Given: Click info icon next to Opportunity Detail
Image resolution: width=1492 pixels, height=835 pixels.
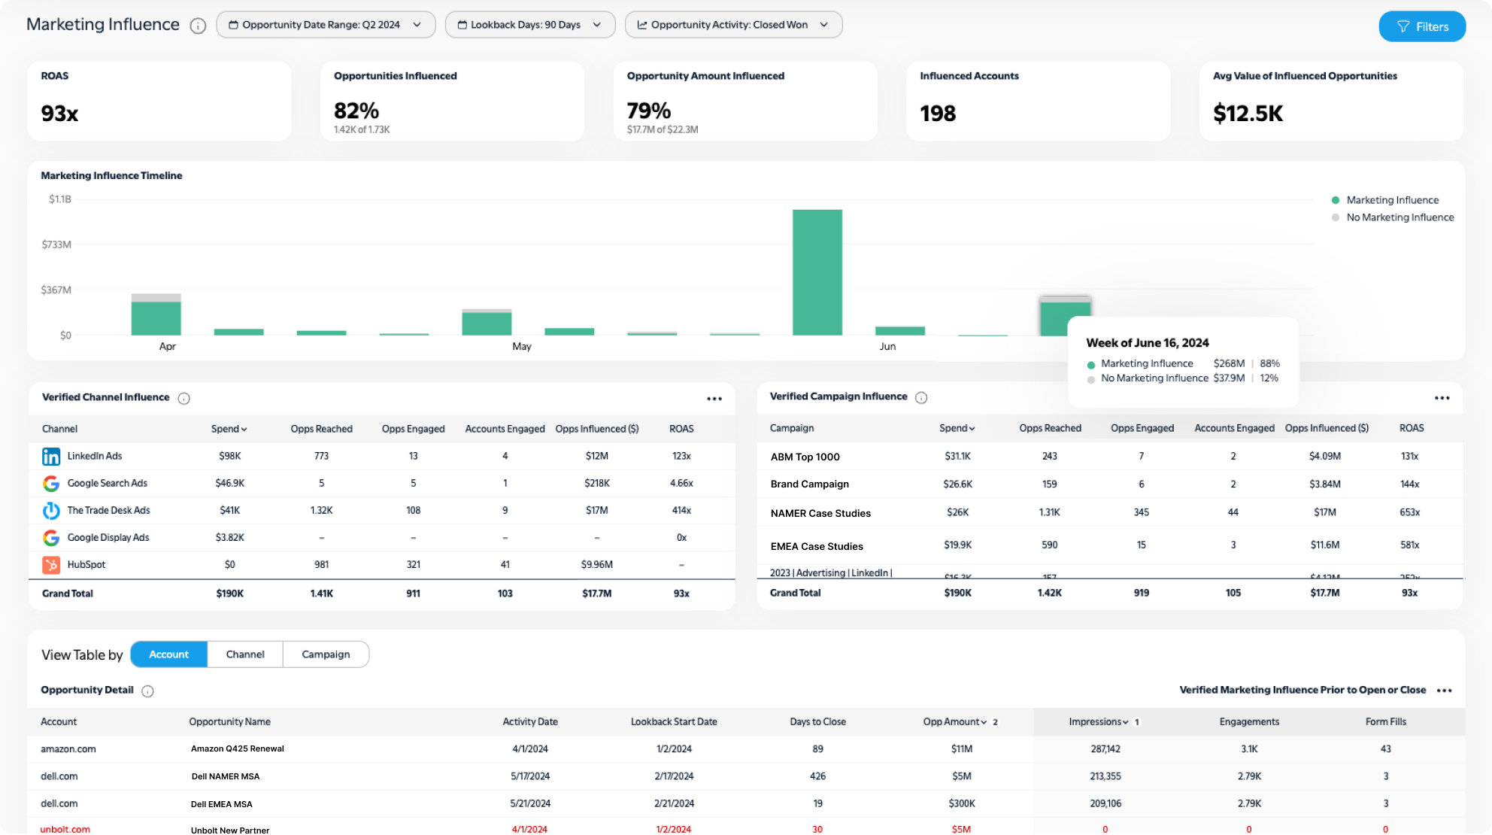Looking at the screenshot, I should coord(147,691).
